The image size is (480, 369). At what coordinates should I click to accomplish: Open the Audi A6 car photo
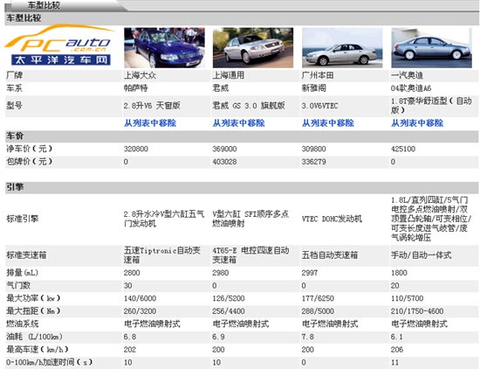click(x=432, y=47)
